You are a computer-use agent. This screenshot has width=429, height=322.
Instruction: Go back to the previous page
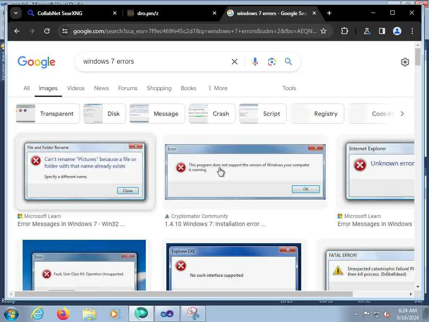pos(17,31)
